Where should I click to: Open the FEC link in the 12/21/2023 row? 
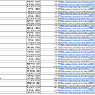tap(78, 64)
